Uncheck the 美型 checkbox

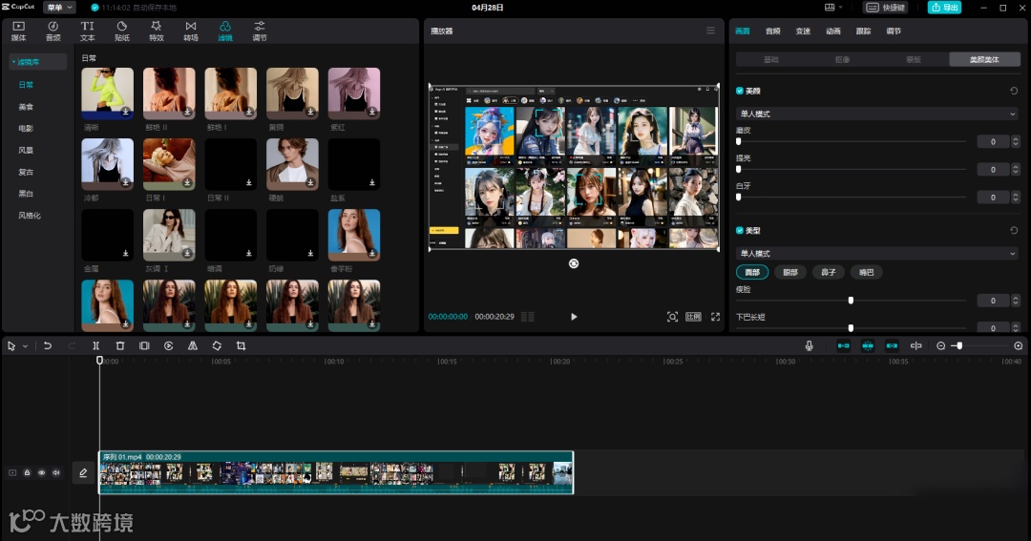tap(740, 230)
